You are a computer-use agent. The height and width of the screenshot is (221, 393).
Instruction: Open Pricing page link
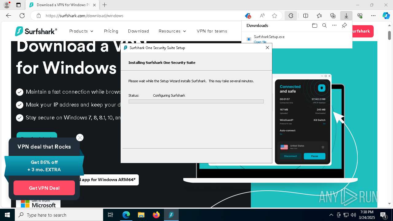(111, 31)
